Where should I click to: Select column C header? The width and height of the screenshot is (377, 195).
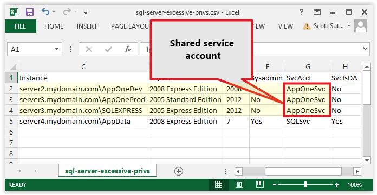(x=83, y=67)
